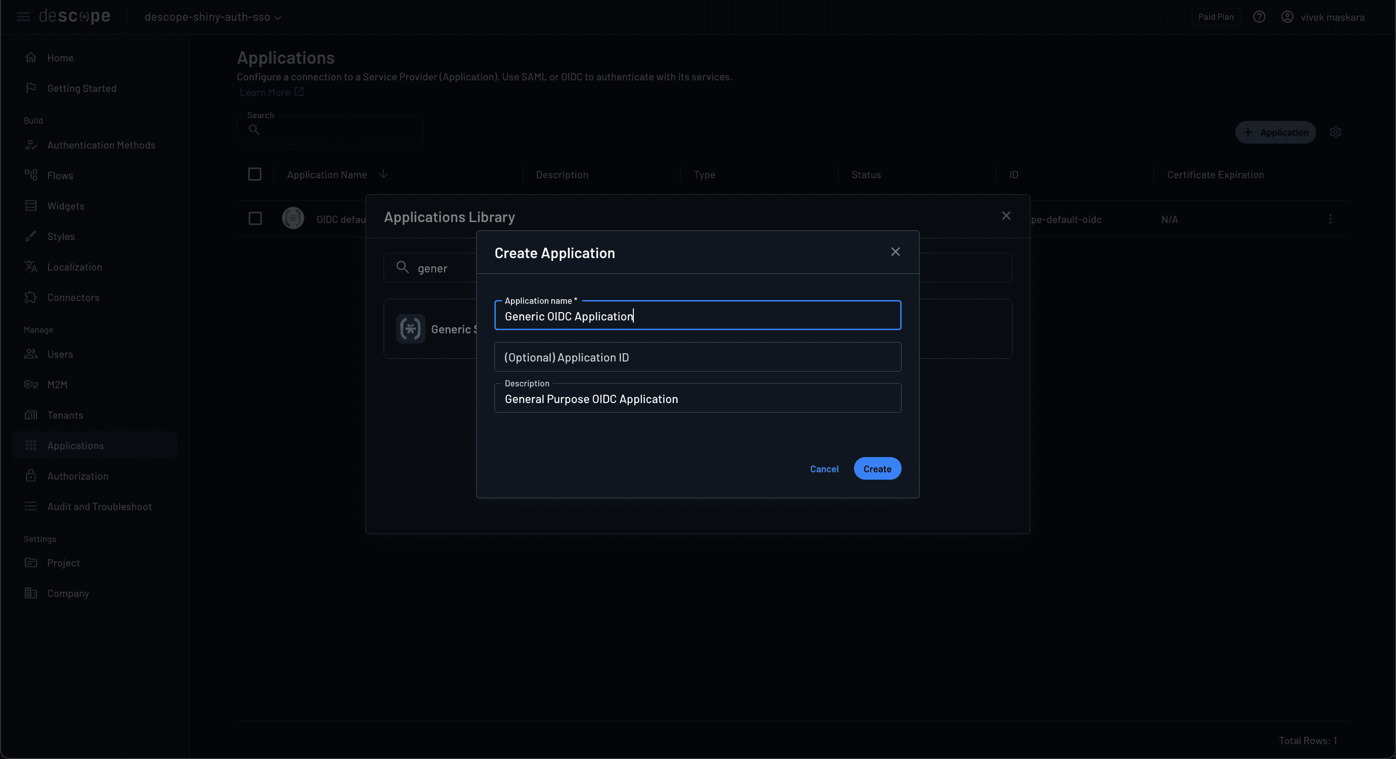Open the Users page under Manage
The height and width of the screenshot is (759, 1396).
tap(60, 354)
